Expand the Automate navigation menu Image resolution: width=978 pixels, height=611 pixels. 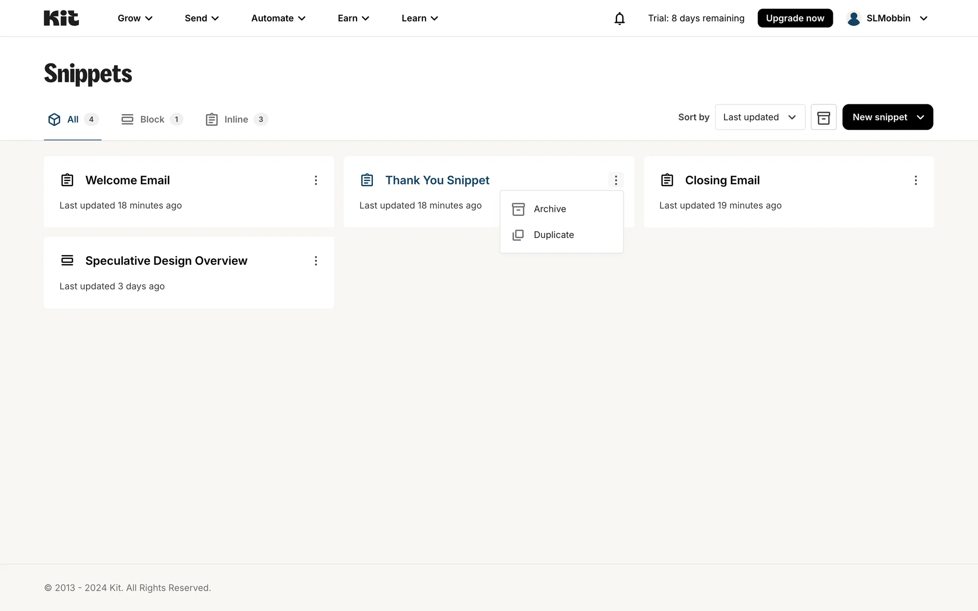[278, 18]
